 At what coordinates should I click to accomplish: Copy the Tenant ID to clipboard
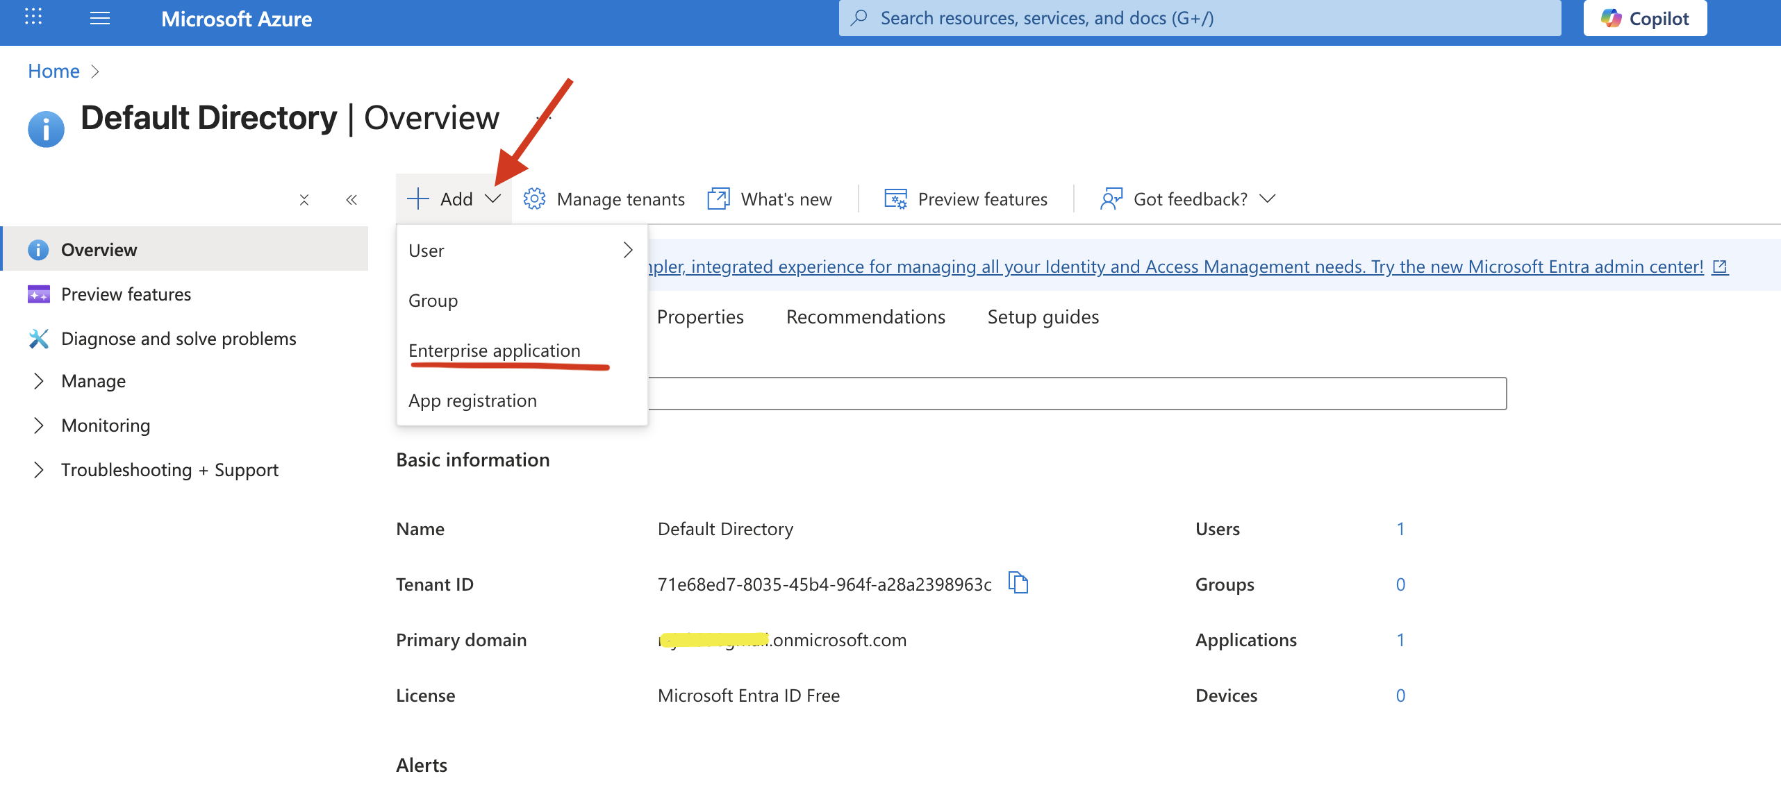coord(1018,583)
